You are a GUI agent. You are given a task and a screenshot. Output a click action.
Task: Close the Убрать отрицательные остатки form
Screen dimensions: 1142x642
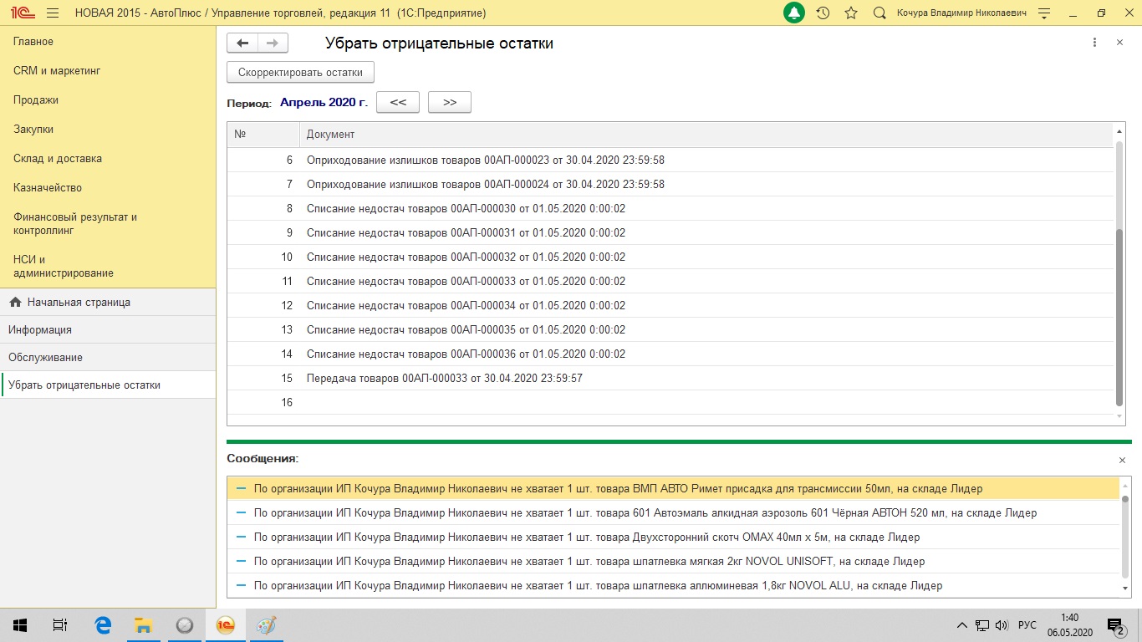click(1119, 43)
